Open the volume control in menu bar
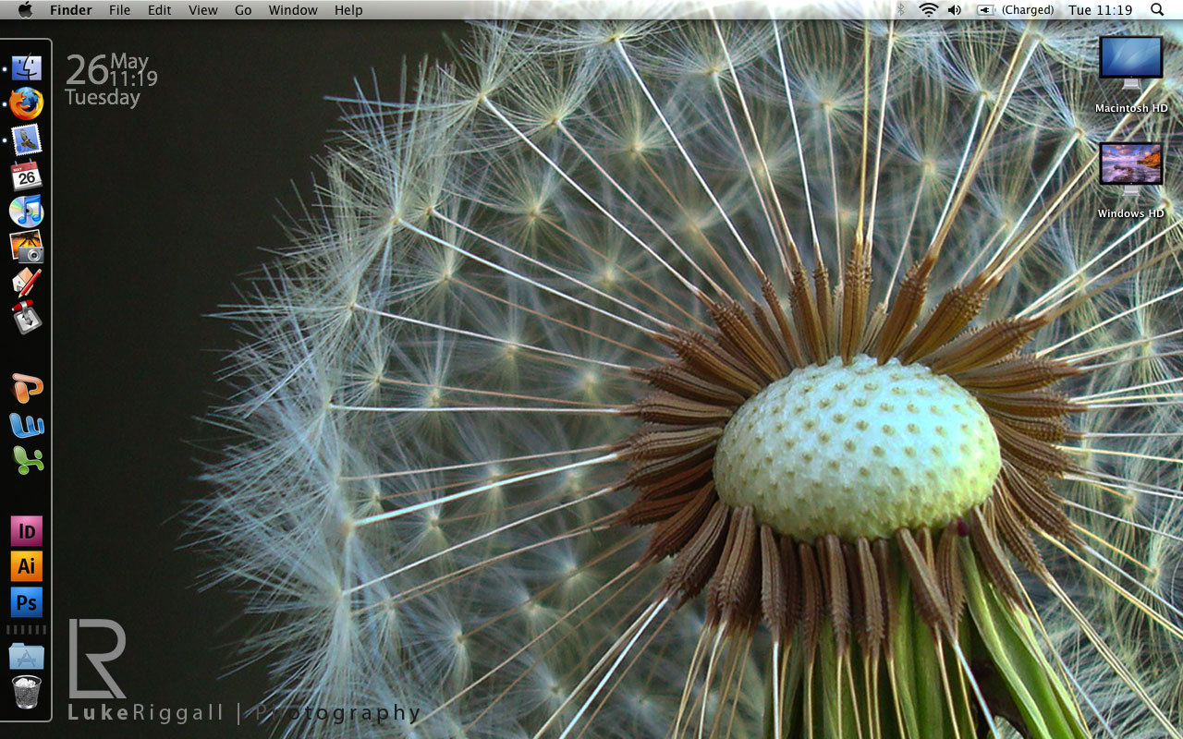This screenshot has width=1183, height=739. point(955,10)
